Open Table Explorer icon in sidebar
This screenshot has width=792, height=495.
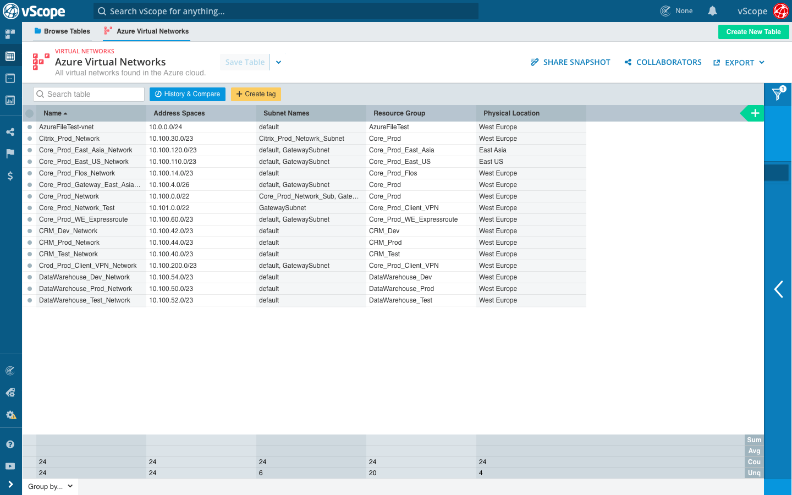(x=10, y=56)
